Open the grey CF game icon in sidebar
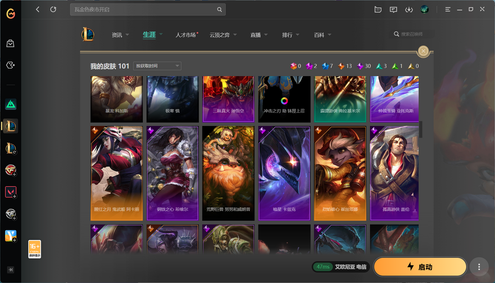This screenshot has width=495, height=283. (11, 214)
